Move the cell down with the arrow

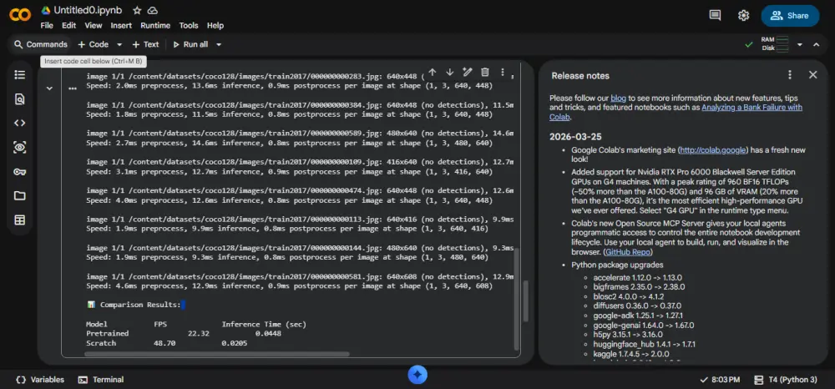tap(449, 72)
